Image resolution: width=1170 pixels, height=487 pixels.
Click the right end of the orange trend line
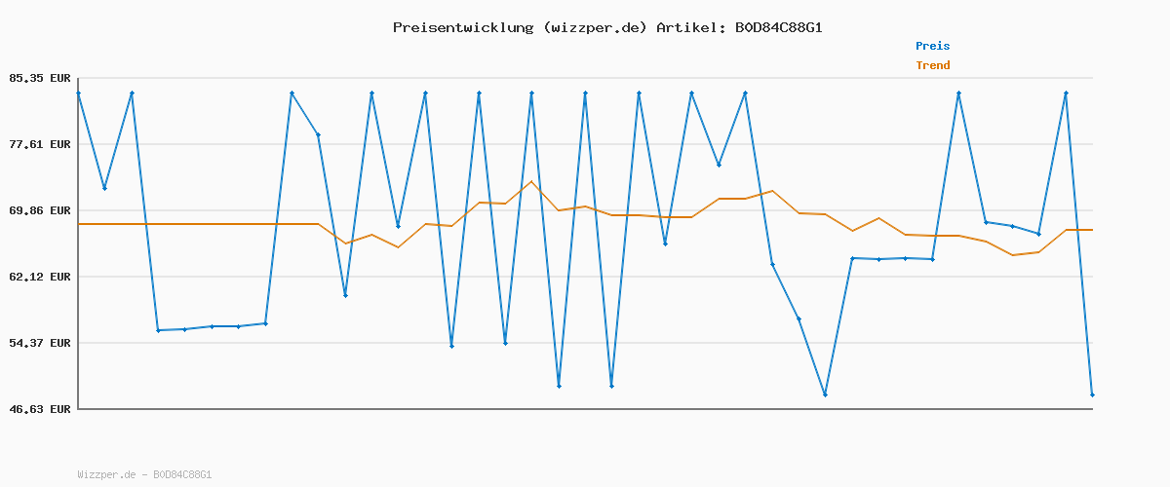click(1092, 230)
